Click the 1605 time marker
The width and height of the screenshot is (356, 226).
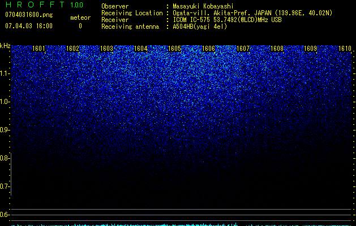(174, 49)
